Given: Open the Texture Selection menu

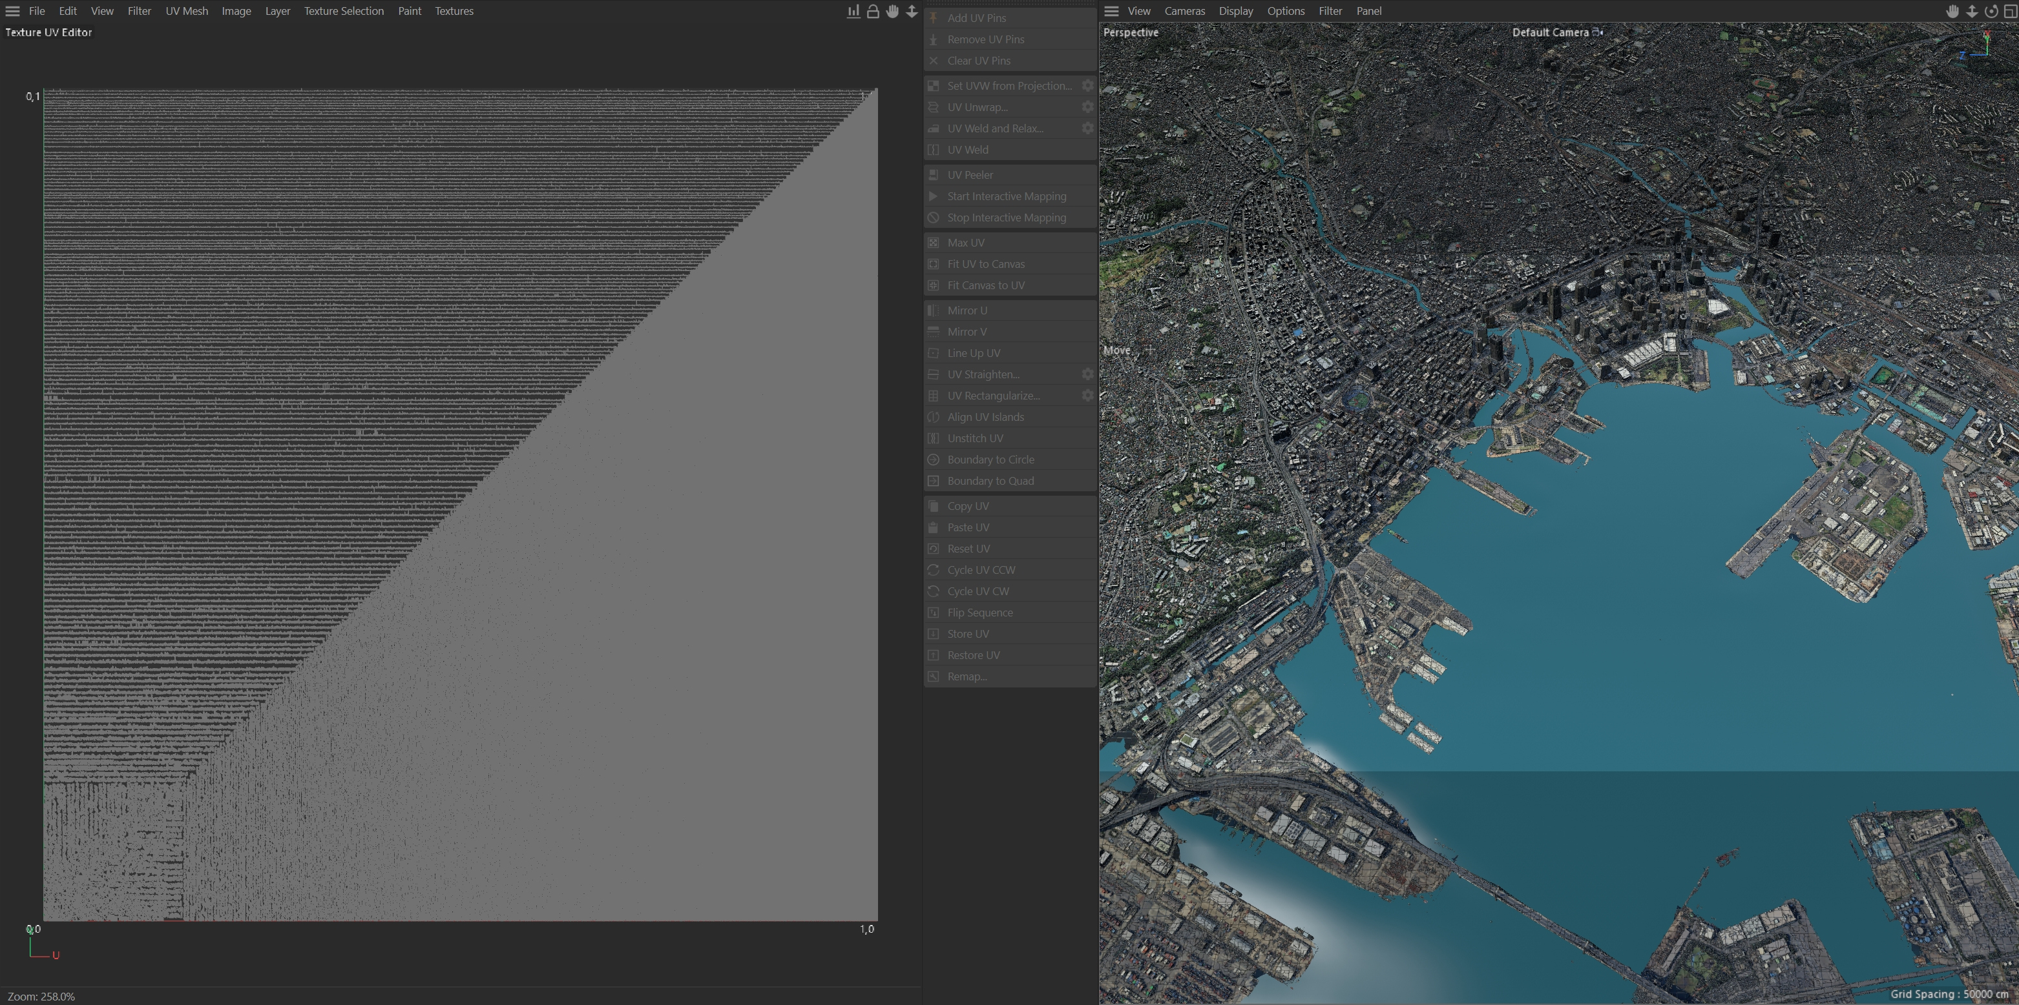Looking at the screenshot, I should (x=344, y=11).
